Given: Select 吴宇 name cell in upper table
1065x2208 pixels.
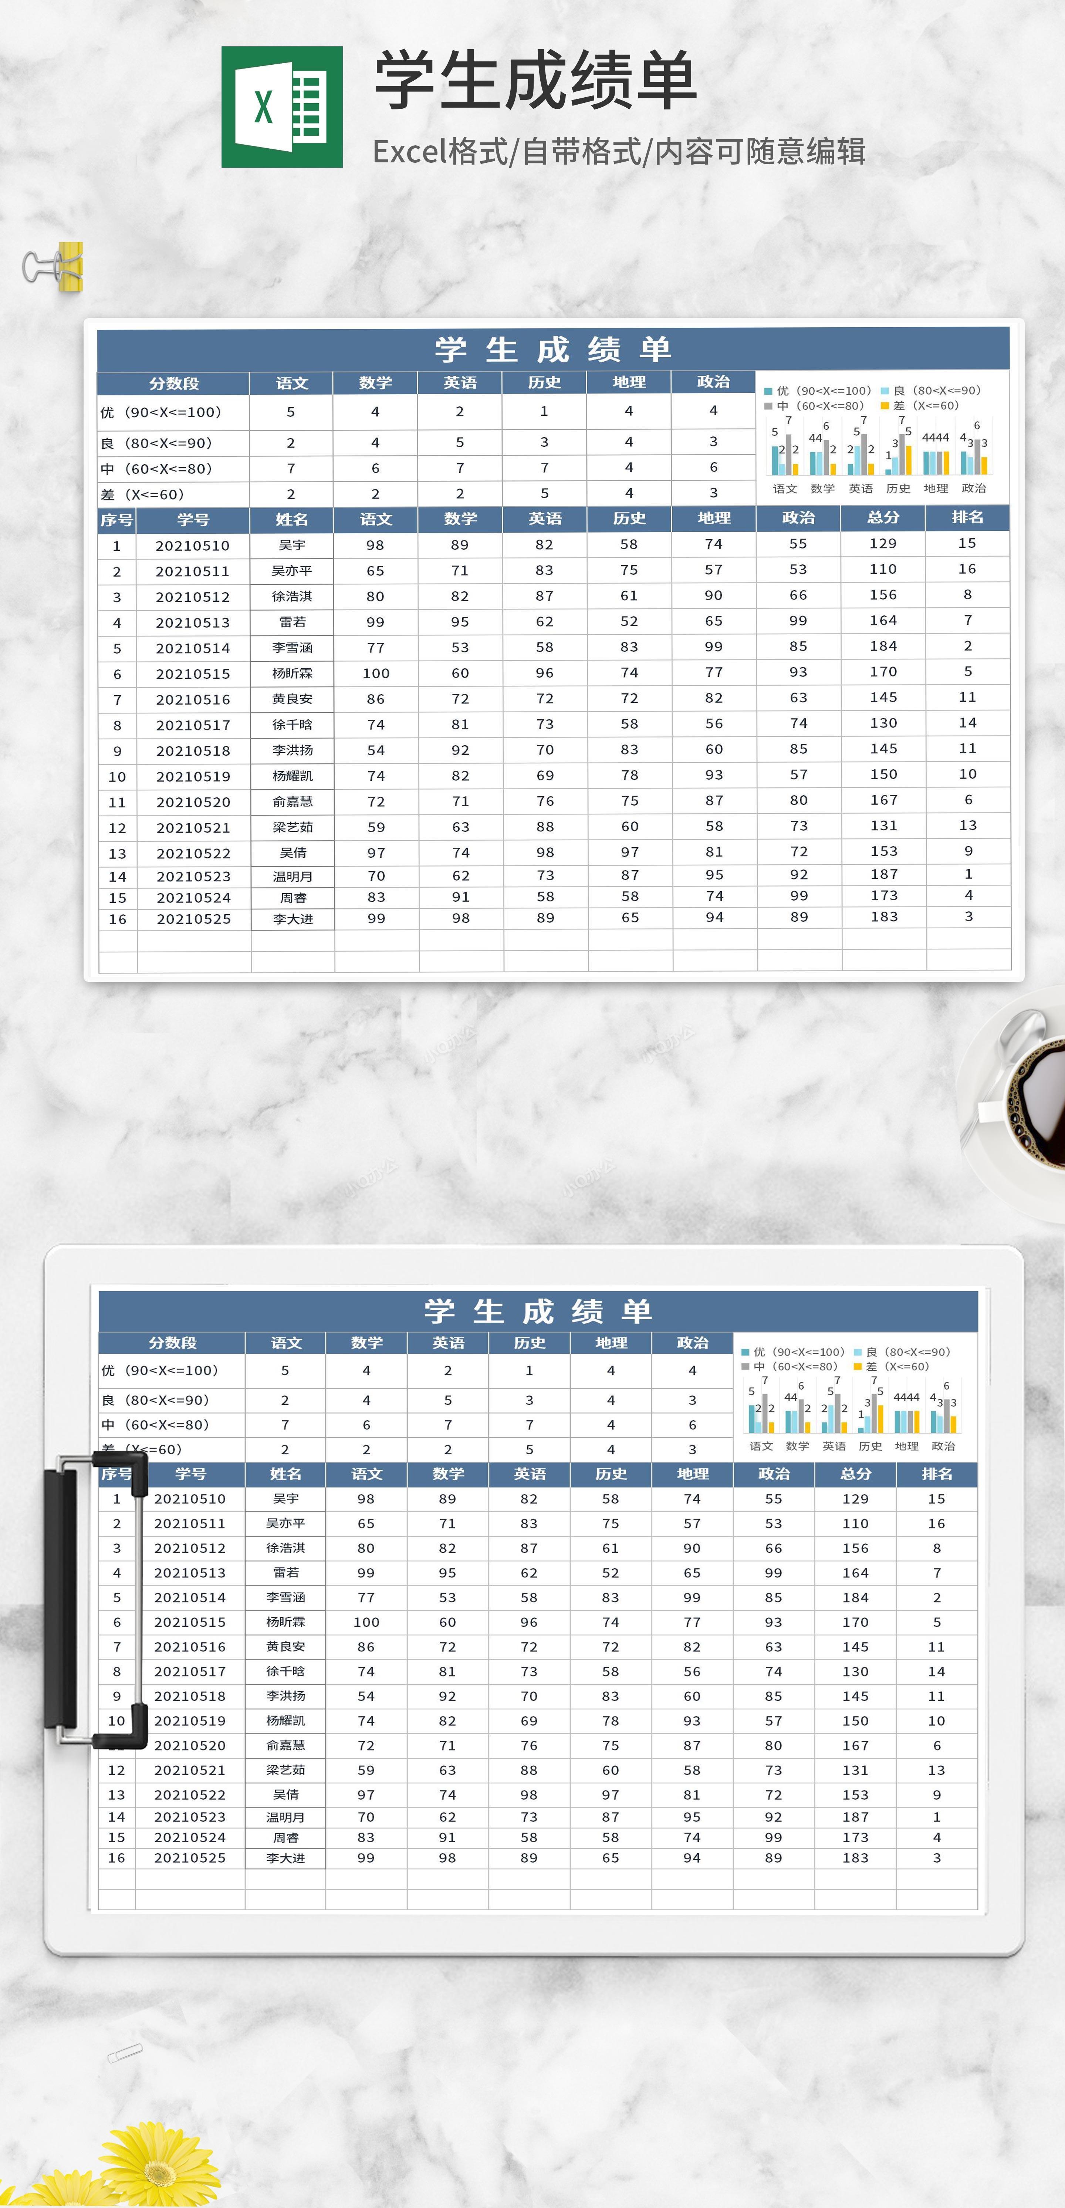Looking at the screenshot, I should point(292,545).
